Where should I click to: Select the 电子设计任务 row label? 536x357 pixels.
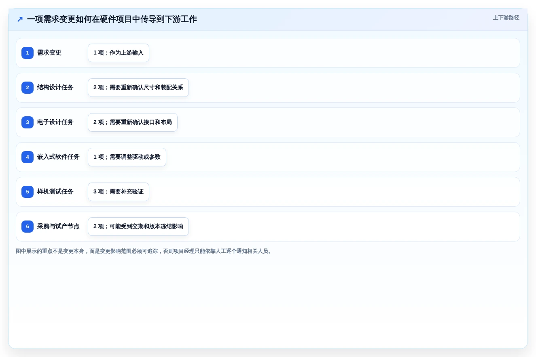(55, 122)
